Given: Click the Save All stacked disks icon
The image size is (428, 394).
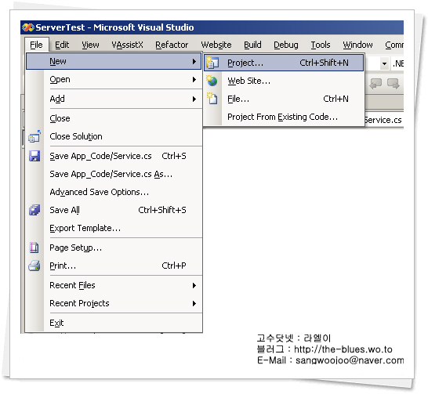Looking at the screenshot, I should (x=34, y=210).
